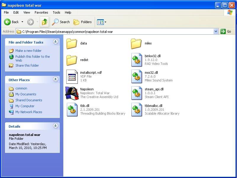Minimize the napoleon total war window
The width and height of the screenshot is (237, 178).
tap(218, 5)
